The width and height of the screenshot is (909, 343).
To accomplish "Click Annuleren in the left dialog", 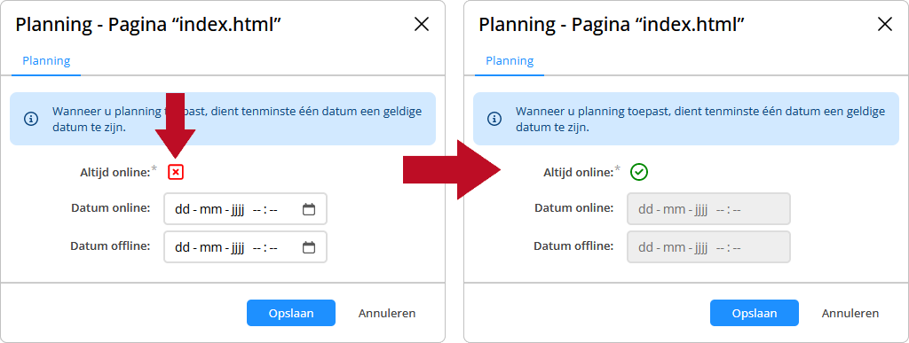I will (x=387, y=313).
